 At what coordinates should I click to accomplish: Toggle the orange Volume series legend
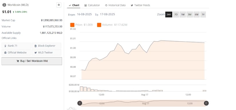pos(99,25)
